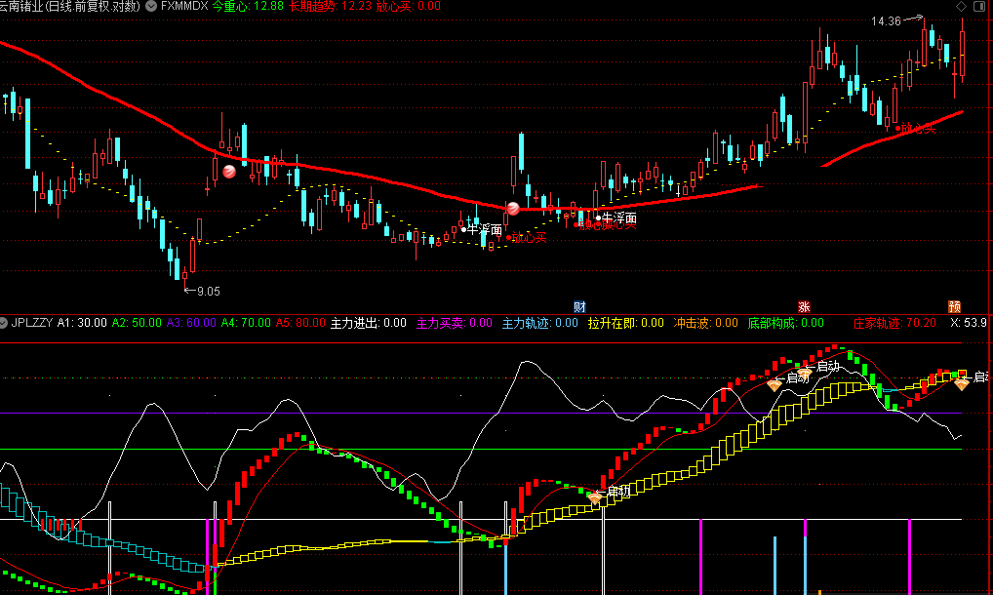
Task: Click the red ball signal beside the cyan candle
Action: tap(229, 171)
